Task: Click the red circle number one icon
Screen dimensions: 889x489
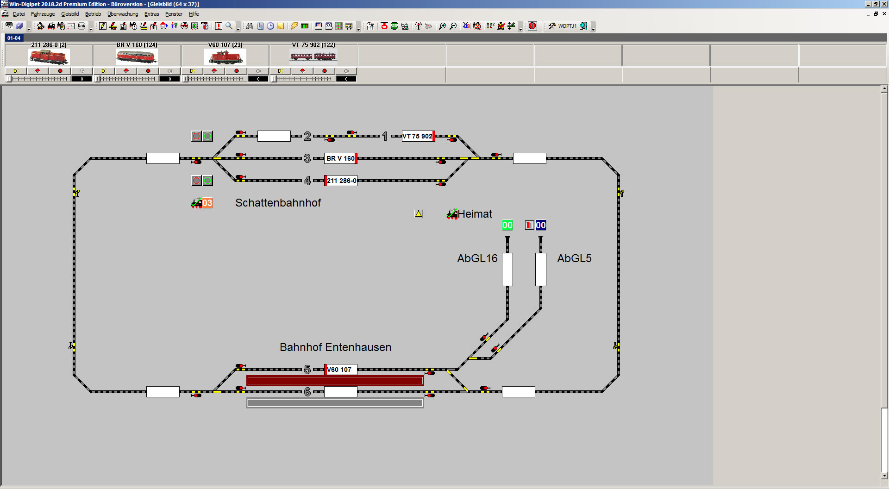Action: pos(532,26)
